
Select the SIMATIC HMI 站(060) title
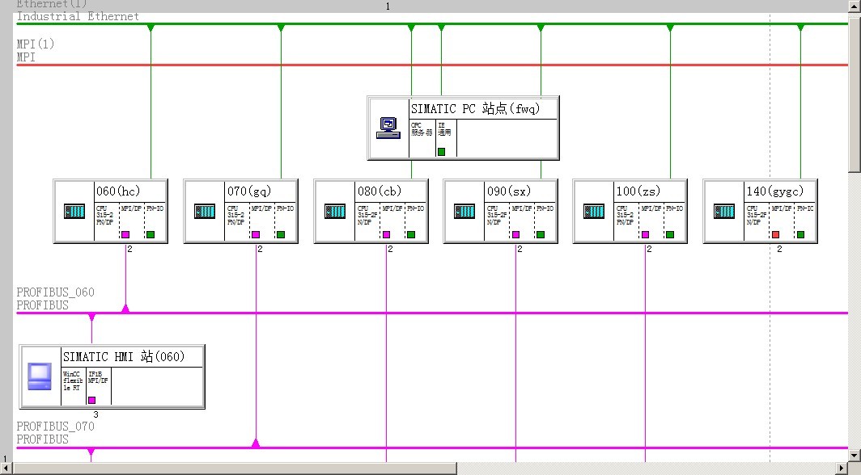124,357
